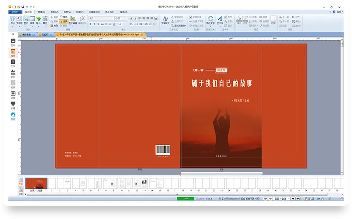This screenshot has width=352, height=219.
Task: Select the 封底-封面 cover page thumbnail
Action: coord(36,184)
